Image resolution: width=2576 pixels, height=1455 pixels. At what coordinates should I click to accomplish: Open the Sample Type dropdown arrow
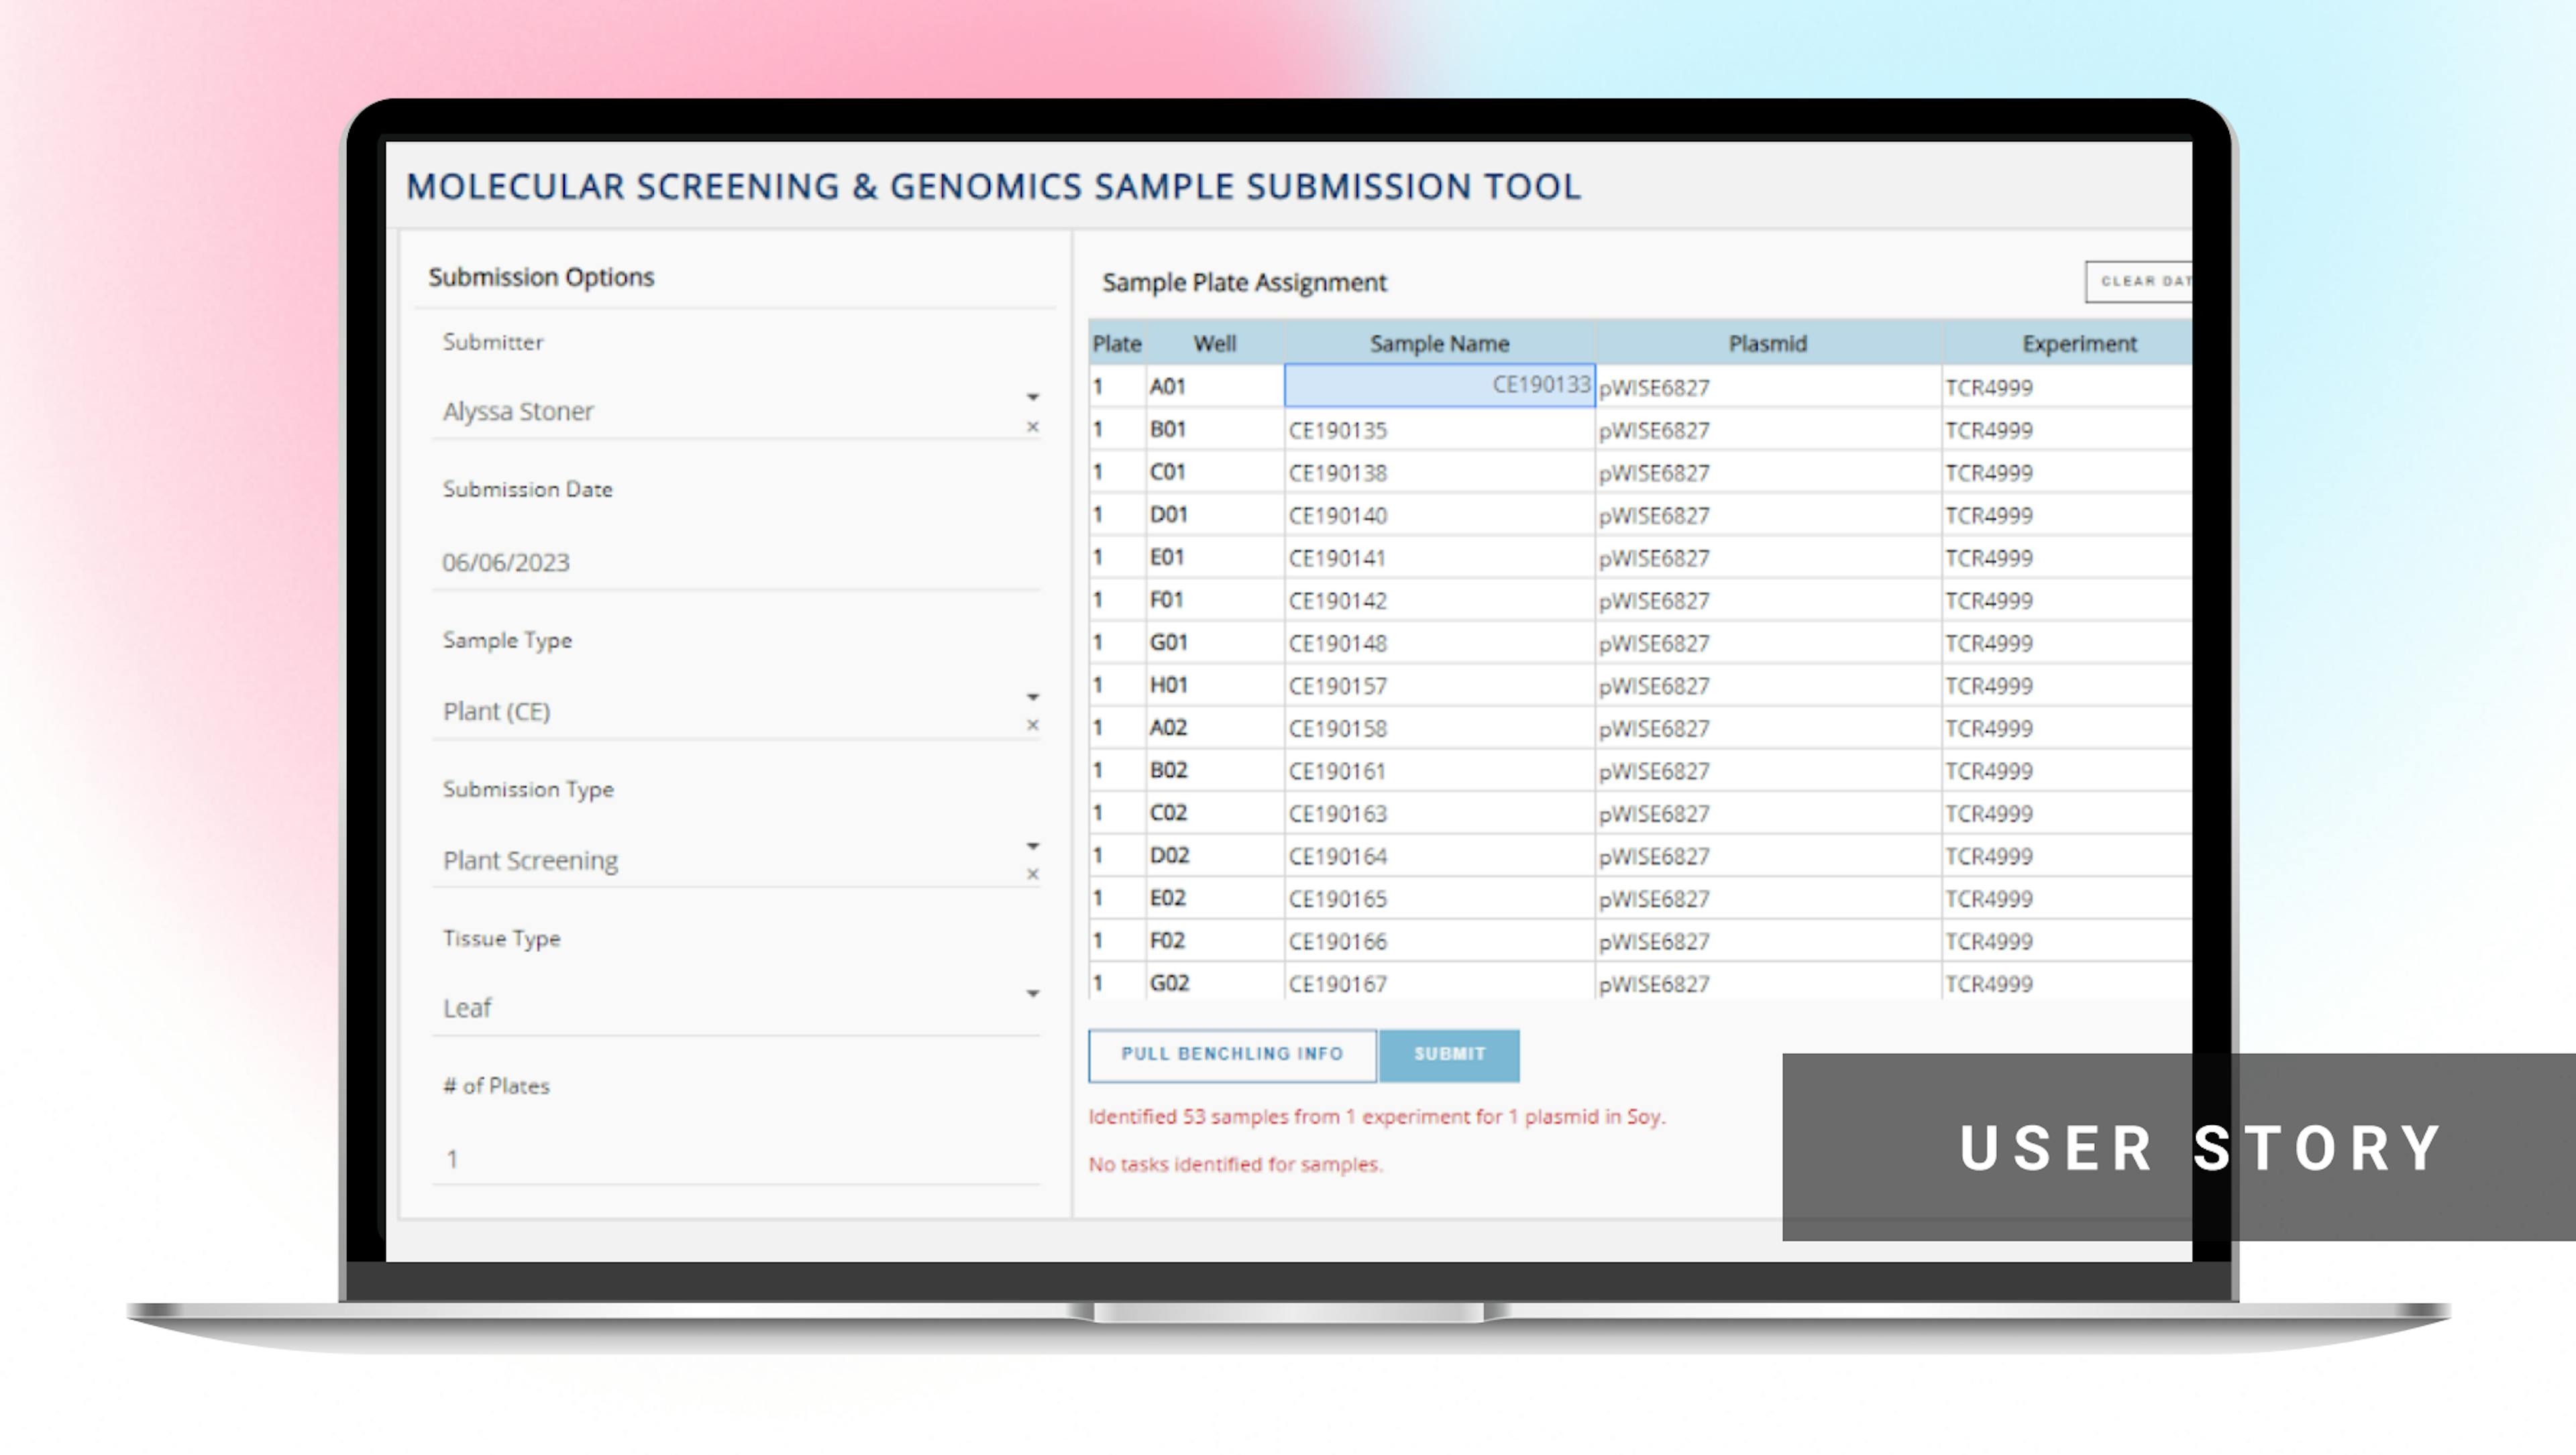[1033, 697]
